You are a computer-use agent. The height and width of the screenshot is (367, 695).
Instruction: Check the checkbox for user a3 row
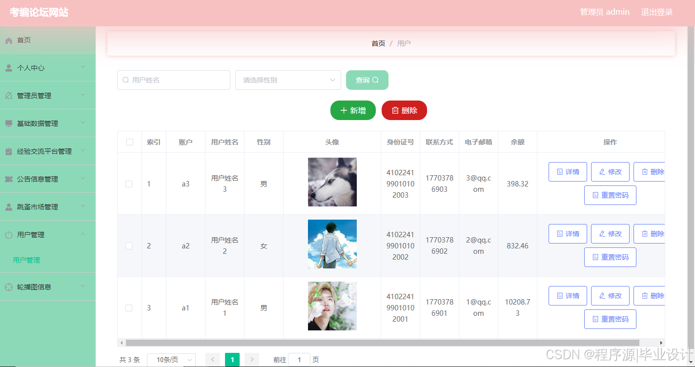point(129,184)
